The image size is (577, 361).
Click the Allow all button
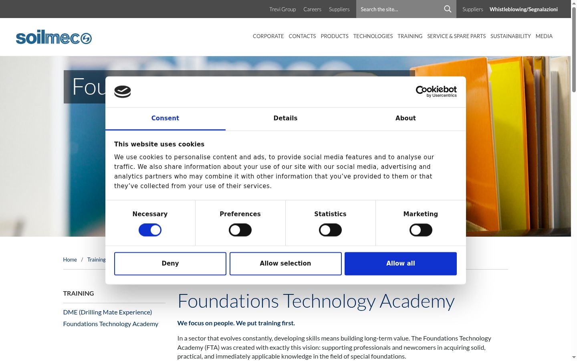coord(401,264)
